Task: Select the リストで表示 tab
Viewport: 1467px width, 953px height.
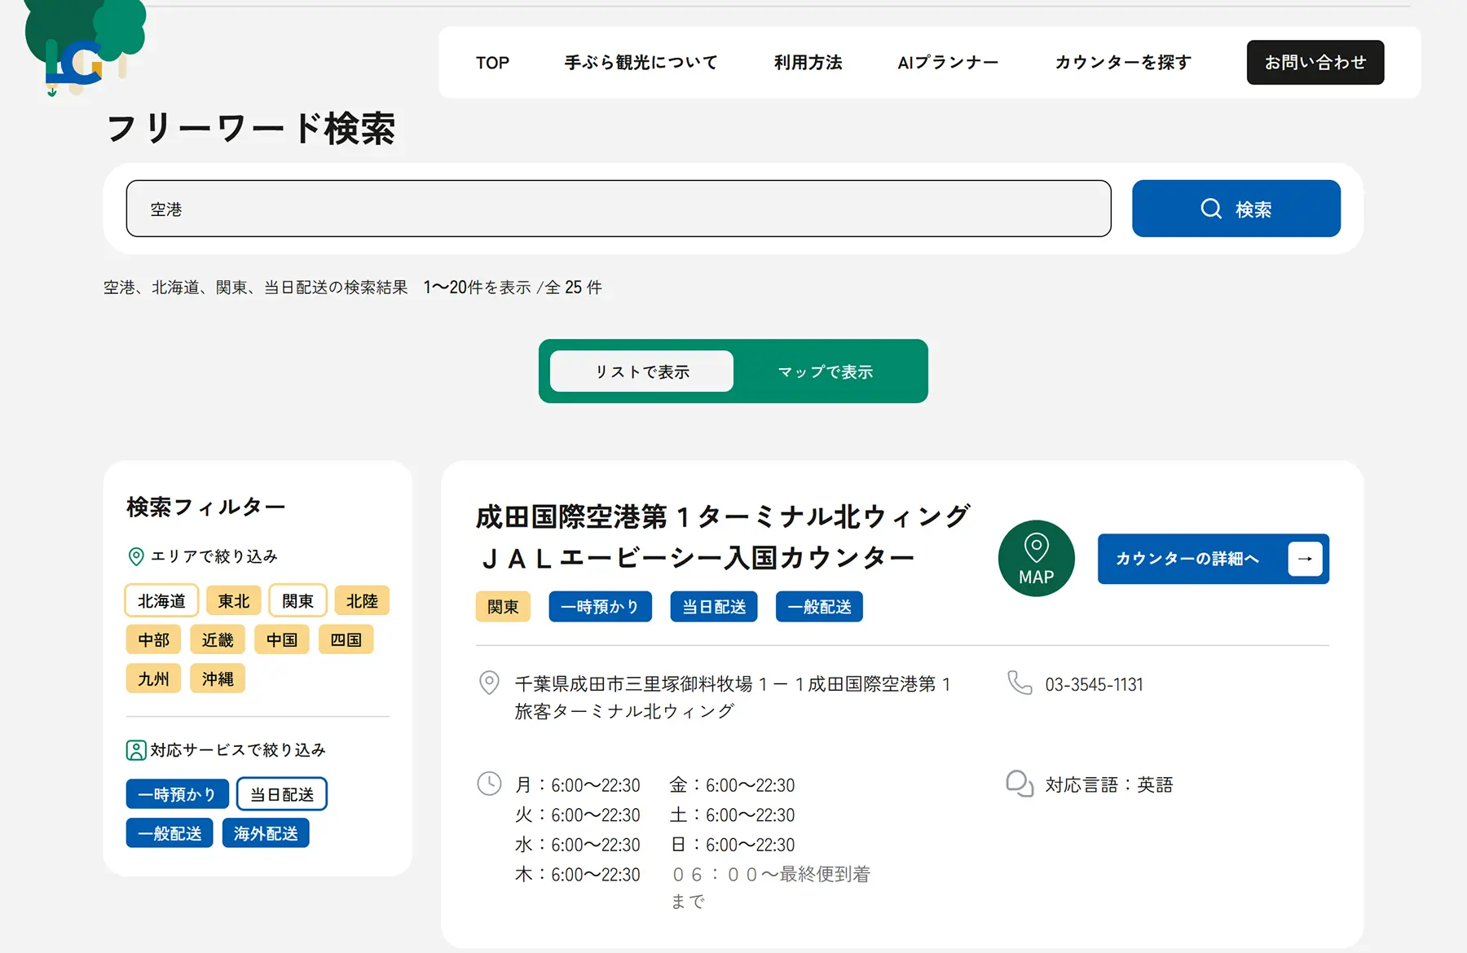Action: pyautogui.click(x=642, y=371)
